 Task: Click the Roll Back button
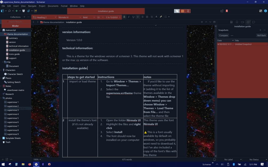(x=261, y=35)
